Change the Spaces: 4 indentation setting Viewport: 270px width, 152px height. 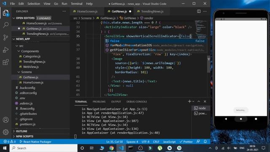132,142
